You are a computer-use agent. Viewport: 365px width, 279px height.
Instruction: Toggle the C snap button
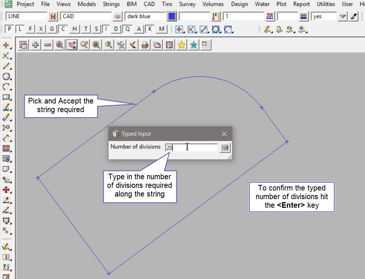pyautogui.click(x=64, y=29)
